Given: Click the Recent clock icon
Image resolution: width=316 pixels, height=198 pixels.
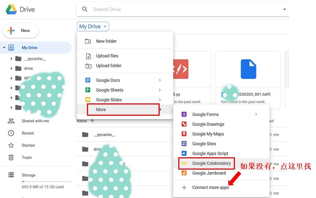Looking at the screenshot, I should pyautogui.click(x=11, y=133).
